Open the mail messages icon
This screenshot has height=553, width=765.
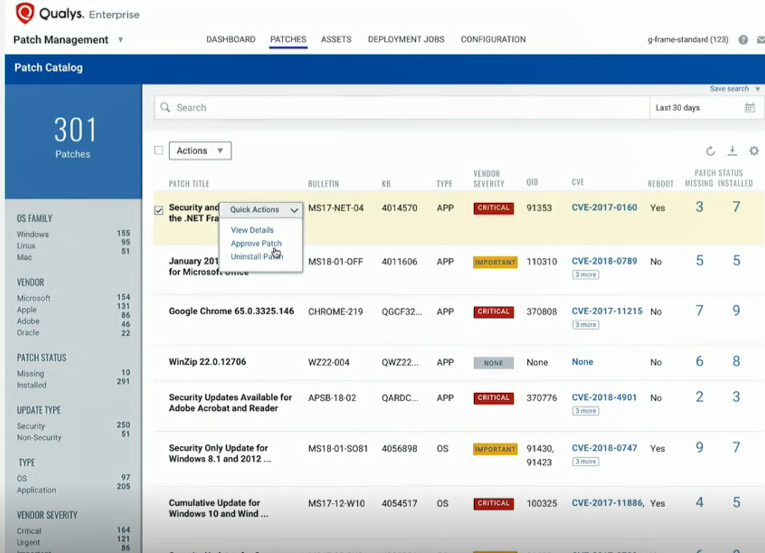tap(760, 40)
